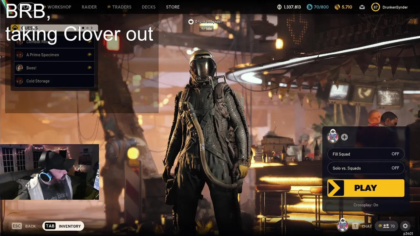Click the player avatar beside the chat button

coord(343,225)
